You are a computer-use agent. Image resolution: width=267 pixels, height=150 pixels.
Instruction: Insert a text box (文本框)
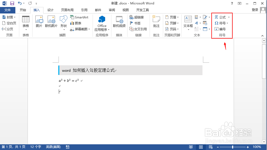[188, 23]
